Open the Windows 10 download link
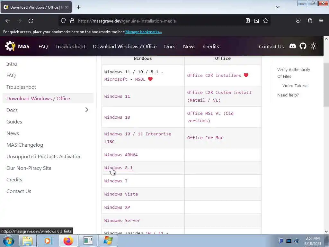Image resolution: width=329 pixels, height=247 pixels. tap(117, 117)
